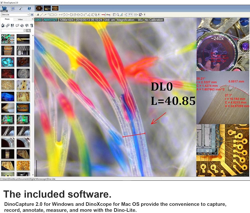Open the mm unit dropdown

[x=136, y=15]
